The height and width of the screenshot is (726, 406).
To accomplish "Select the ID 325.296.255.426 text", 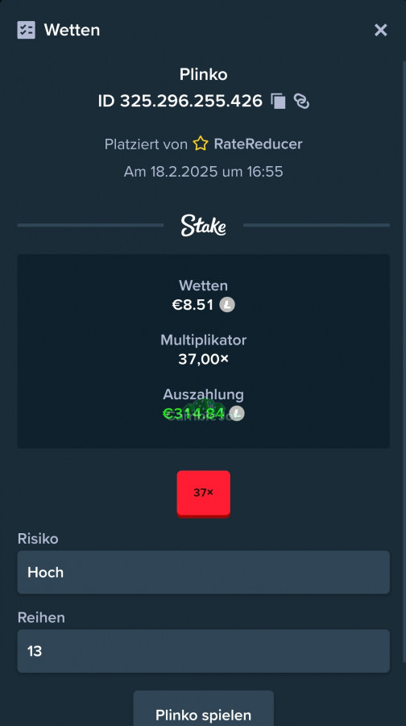I will click(180, 101).
